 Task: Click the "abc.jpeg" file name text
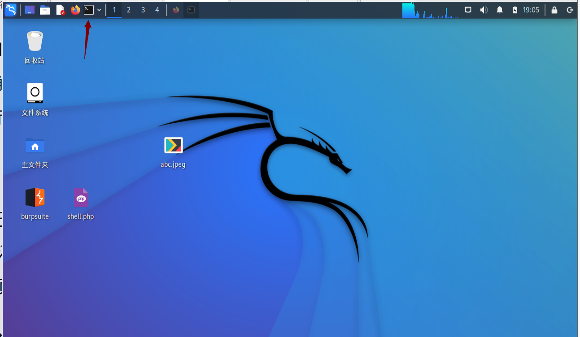coord(173,164)
